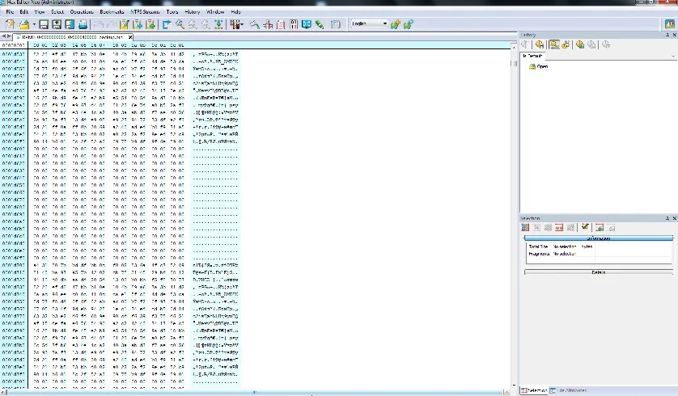
Task: Click the green marker highlighter icon
Action: (320, 24)
